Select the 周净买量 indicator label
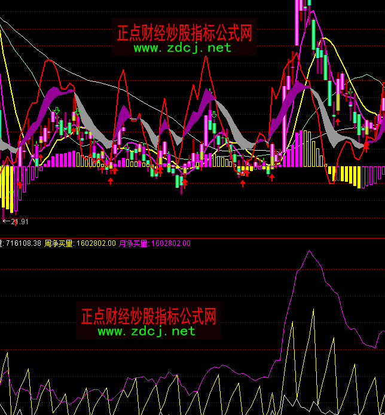Image resolution: width=385 pixels, height=415 pixels. [x=58, y=243]
